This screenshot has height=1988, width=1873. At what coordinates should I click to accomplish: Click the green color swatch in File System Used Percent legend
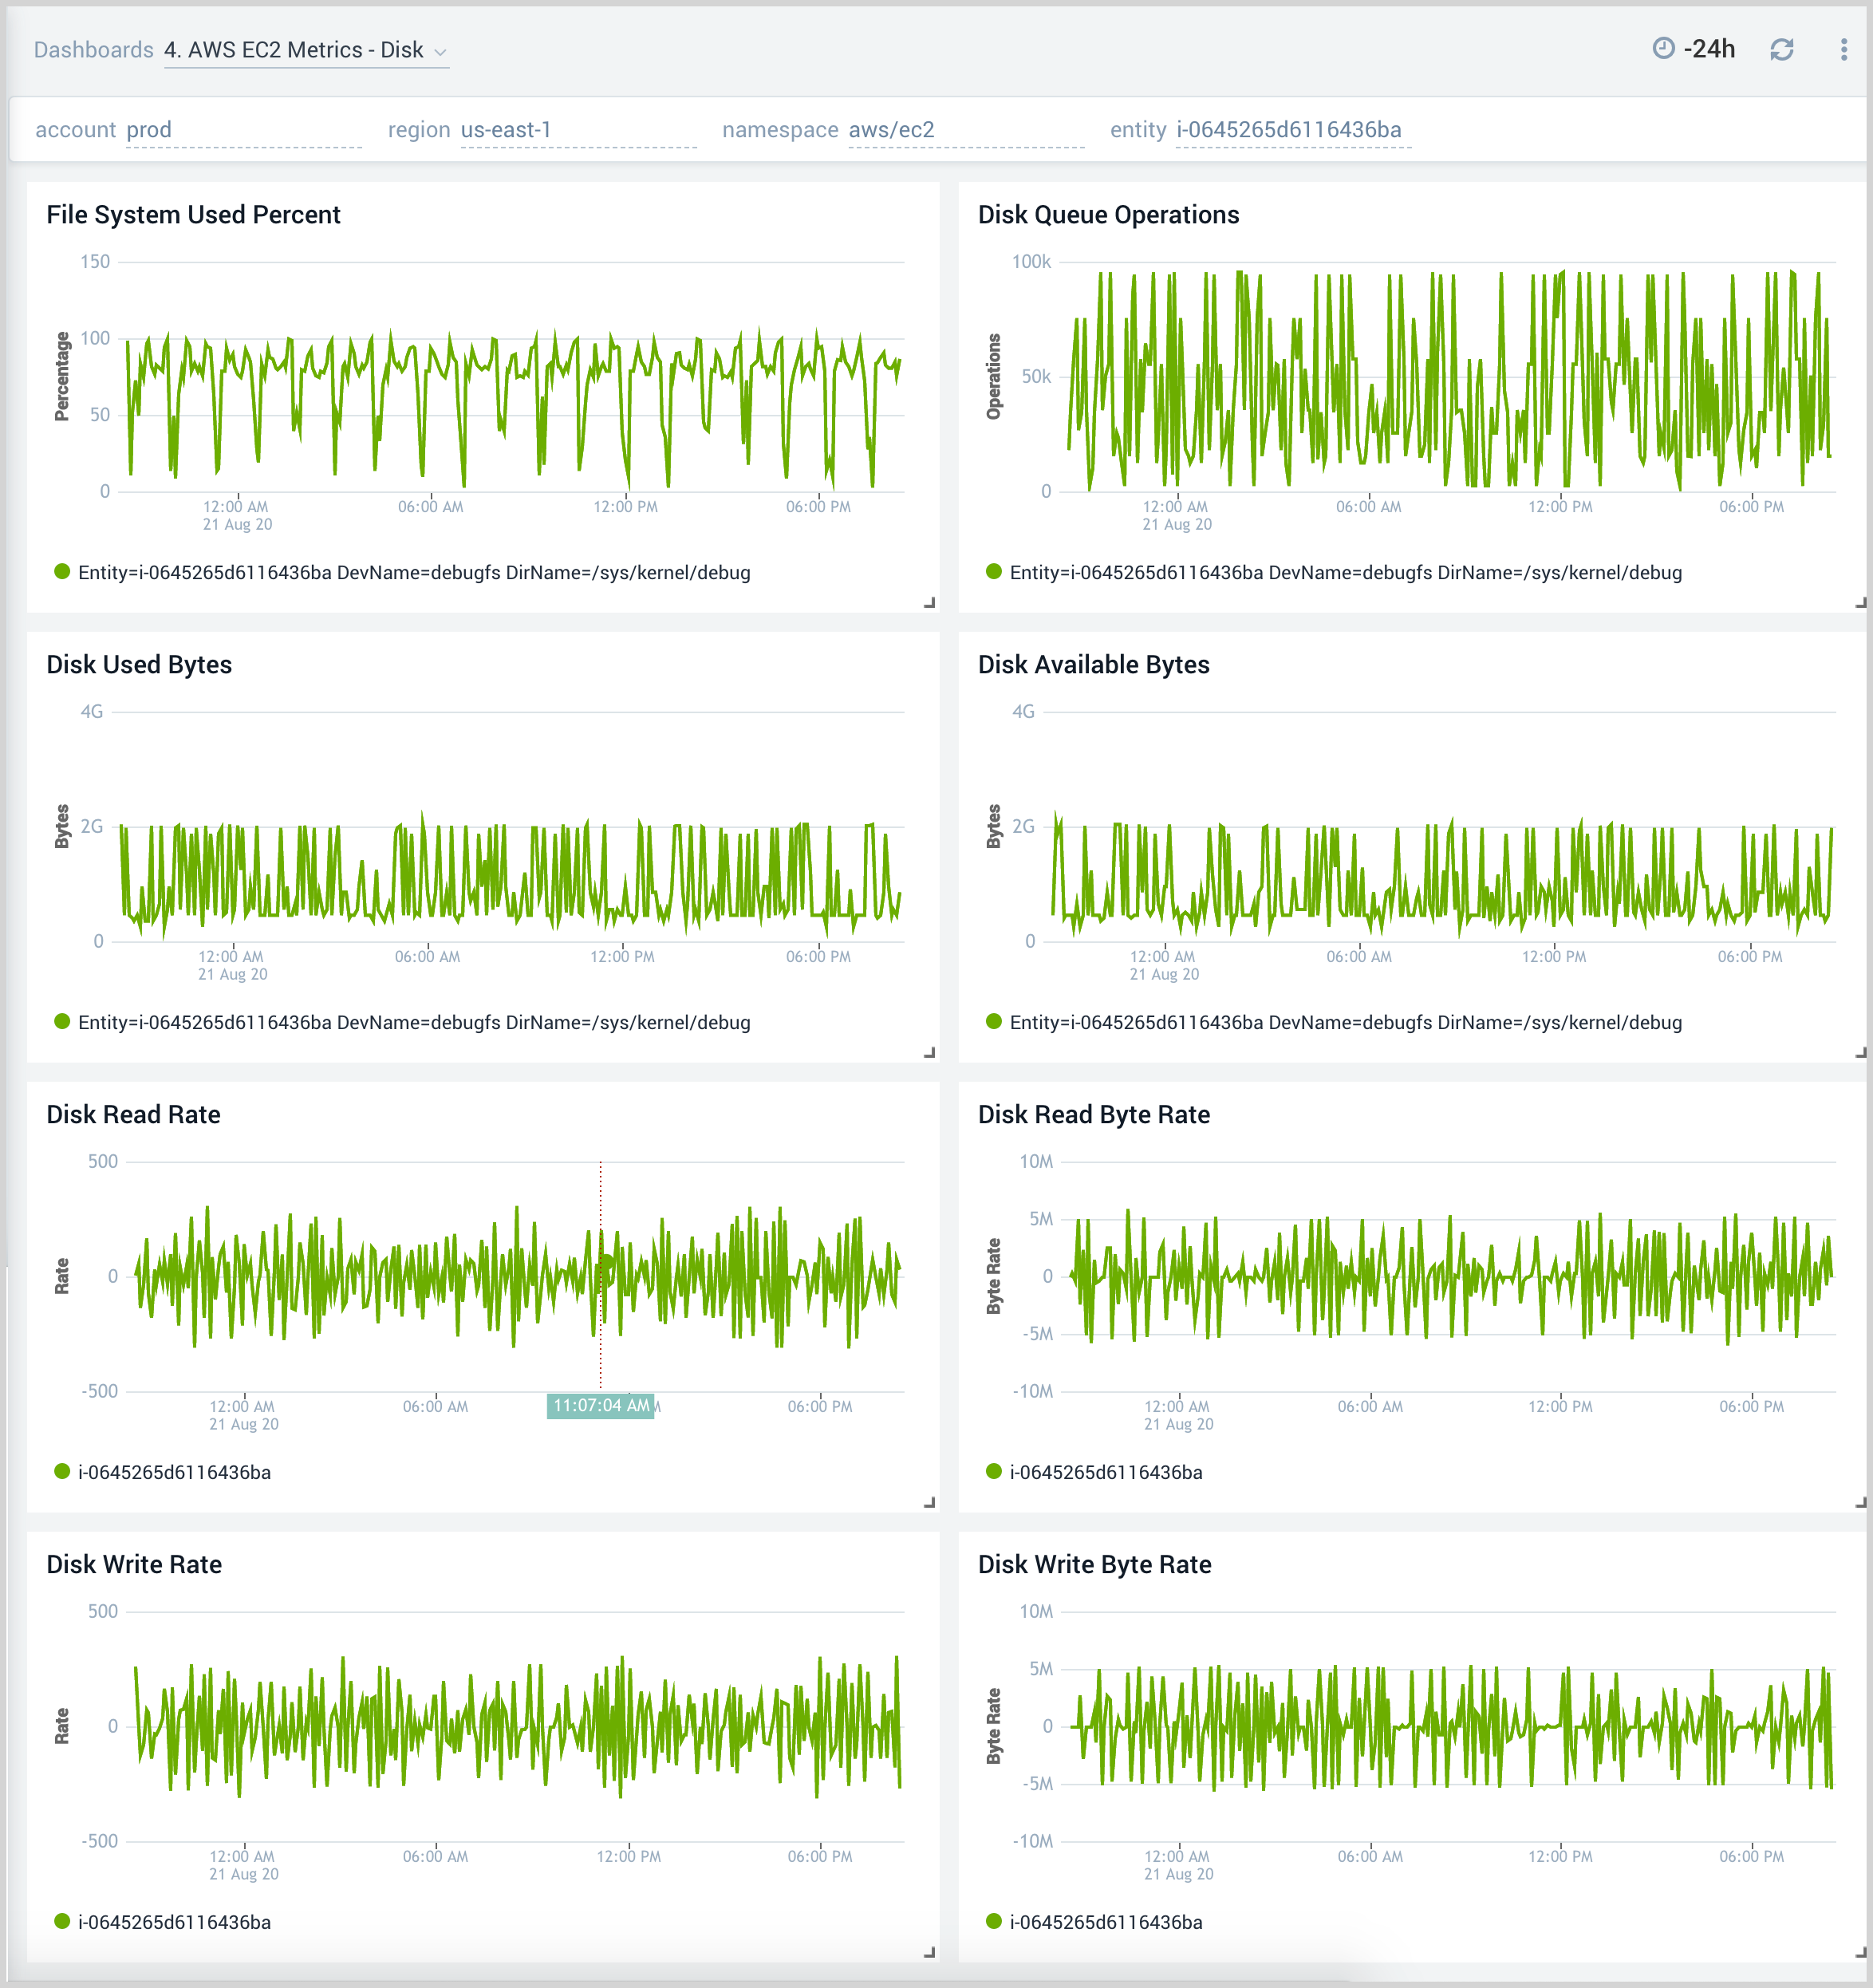coord(61,572)
